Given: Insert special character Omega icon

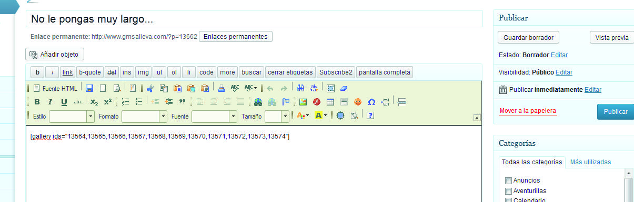Looking at the screenshot, I should (371, 102).
